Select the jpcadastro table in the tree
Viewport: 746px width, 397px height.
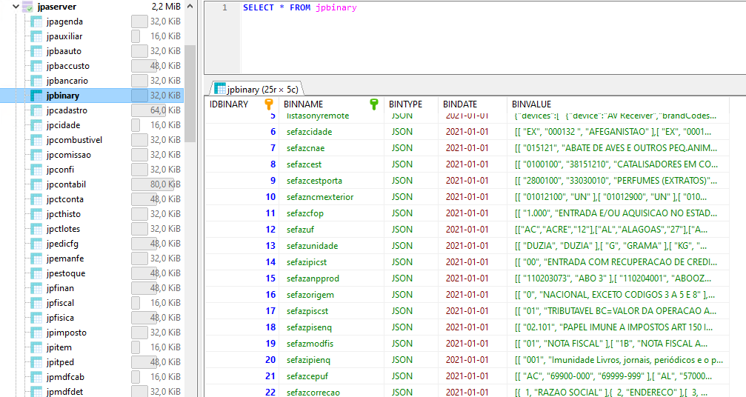pos(67,110)
